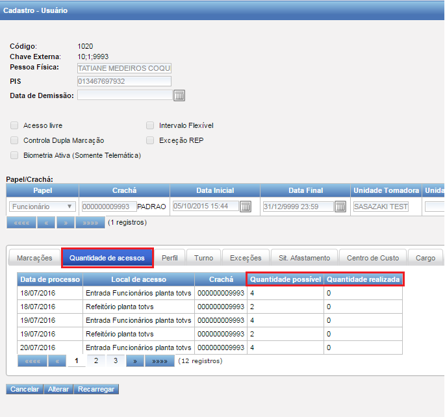Click the Data de Demissão field
Image resolution: width=445 pixels, height=417 pixels.
(x=125, y=95)
